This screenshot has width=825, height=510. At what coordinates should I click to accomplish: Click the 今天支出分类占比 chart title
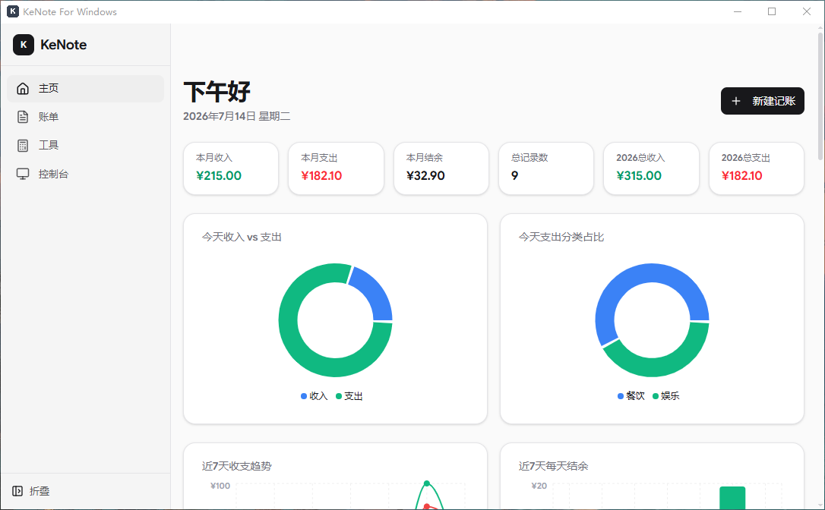tap(561, 237)
